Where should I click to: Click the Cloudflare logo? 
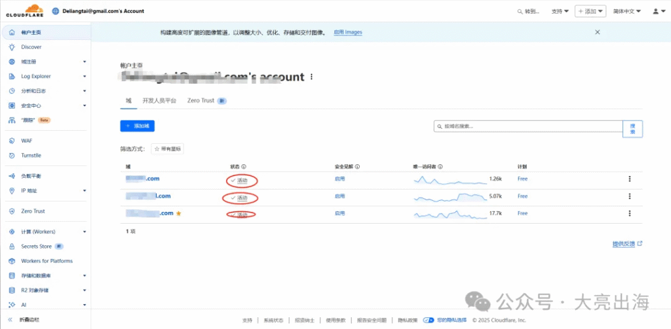tap(25, 10)
